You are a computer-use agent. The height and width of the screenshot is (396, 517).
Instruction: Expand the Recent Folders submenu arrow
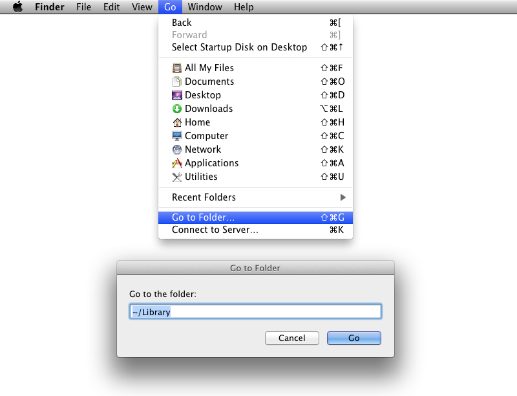pos(343,197)
